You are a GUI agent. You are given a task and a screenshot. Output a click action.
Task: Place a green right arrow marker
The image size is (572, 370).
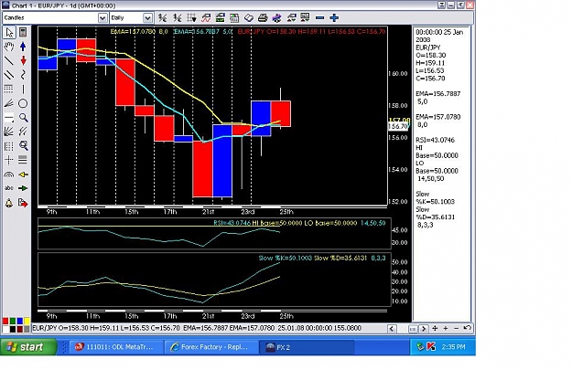click(23, 188)
